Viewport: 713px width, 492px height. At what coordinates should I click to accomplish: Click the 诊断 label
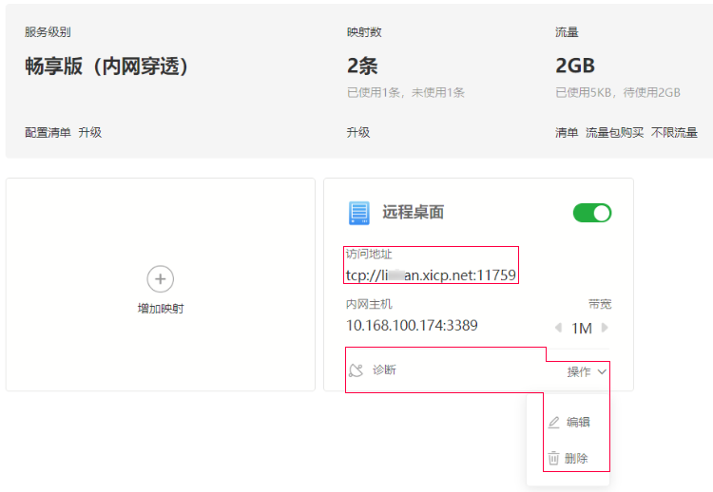(x=384, y=370)
